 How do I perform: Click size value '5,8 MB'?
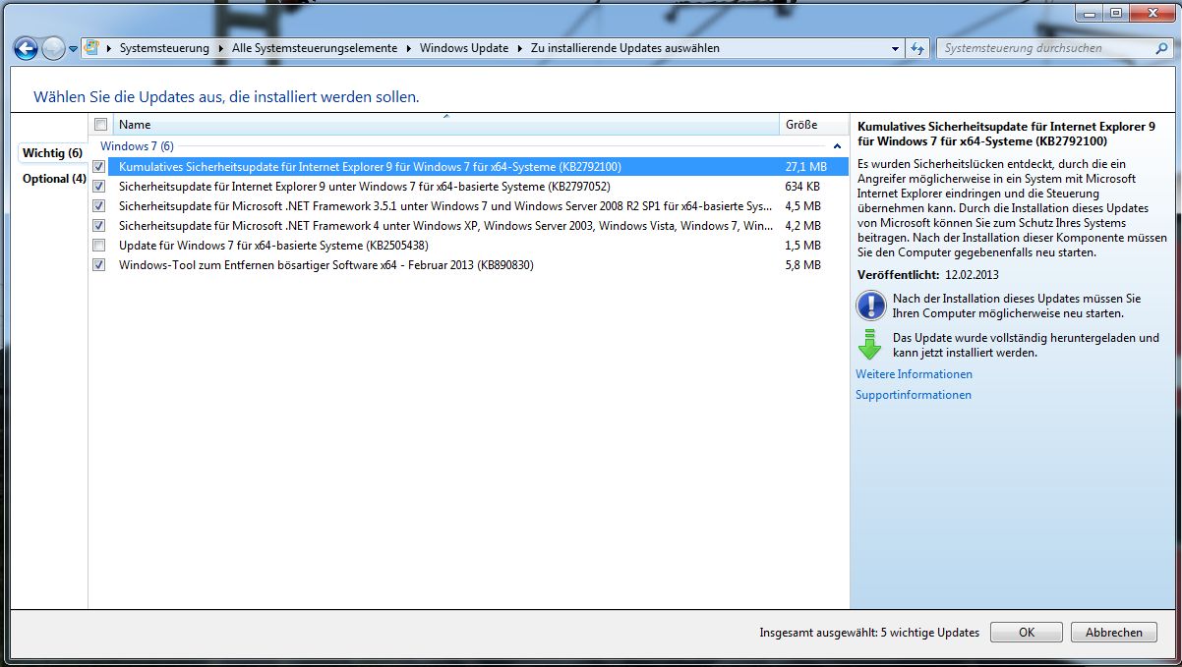tap(802, 265)
